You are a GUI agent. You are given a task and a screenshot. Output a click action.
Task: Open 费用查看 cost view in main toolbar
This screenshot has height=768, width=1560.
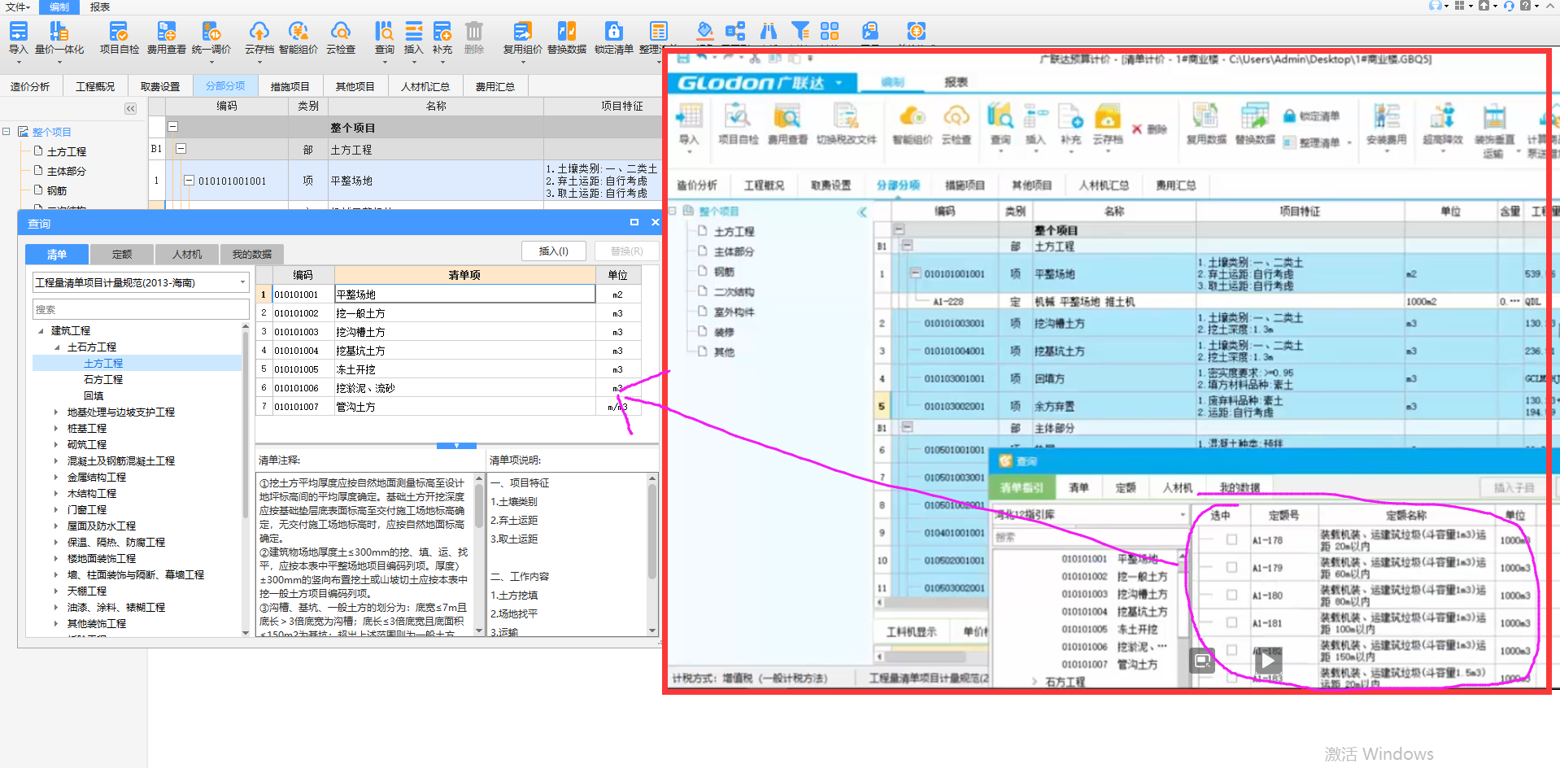click(166, 32)
